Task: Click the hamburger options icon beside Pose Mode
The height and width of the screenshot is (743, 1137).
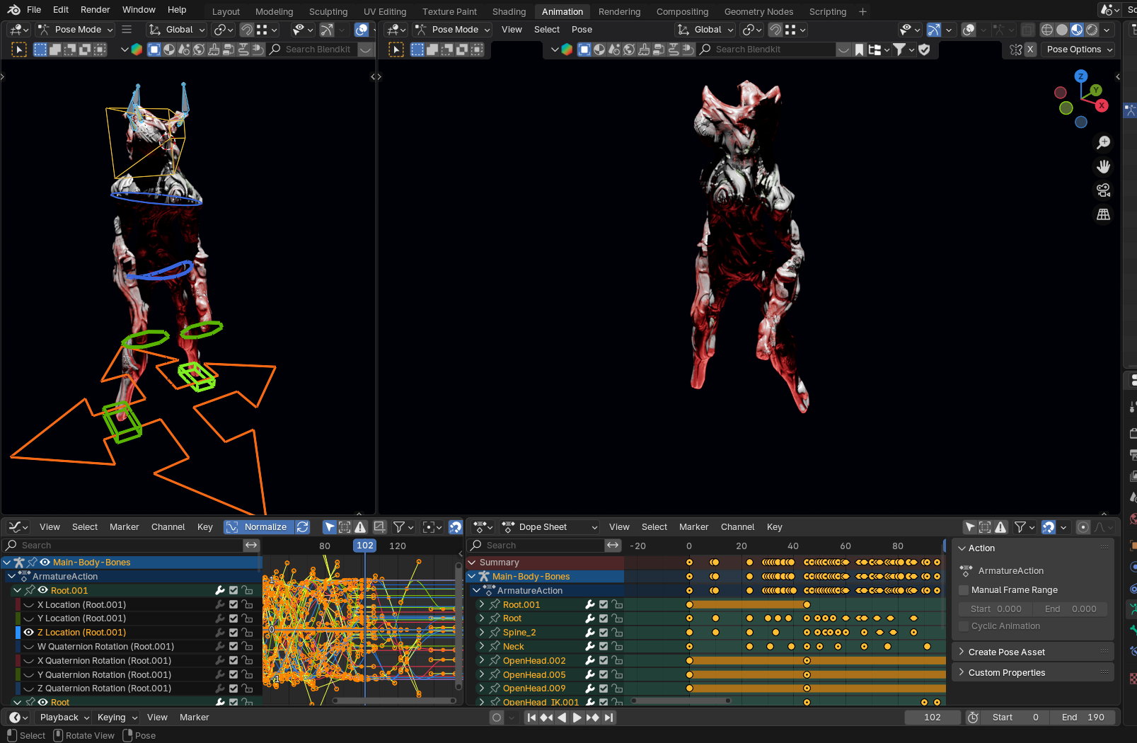Action: [x=127, y=30]
